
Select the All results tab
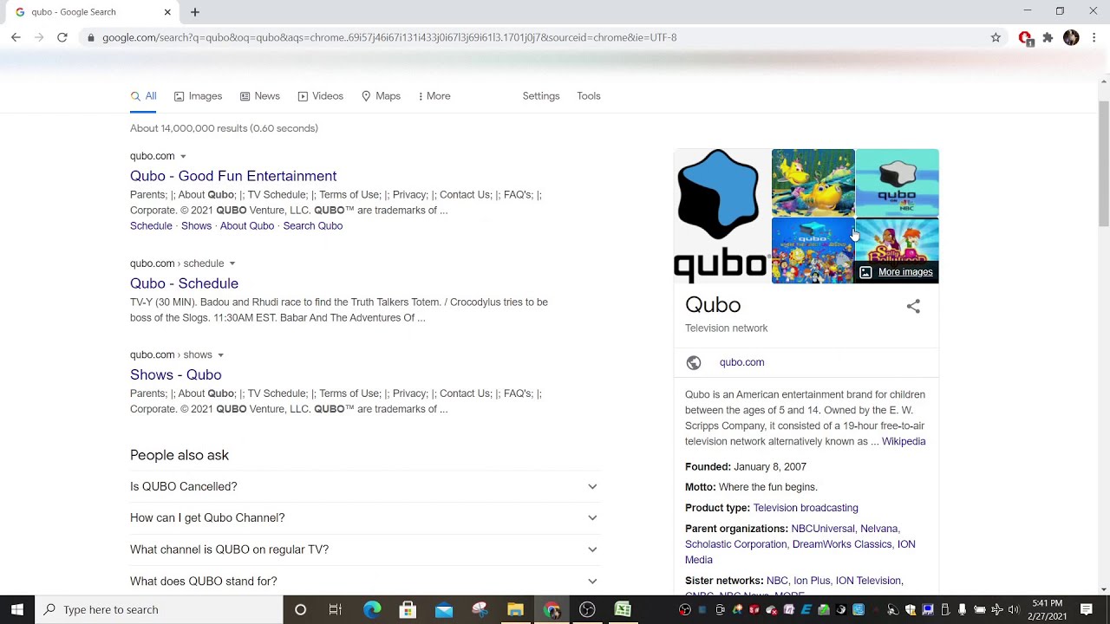[143, 96]
